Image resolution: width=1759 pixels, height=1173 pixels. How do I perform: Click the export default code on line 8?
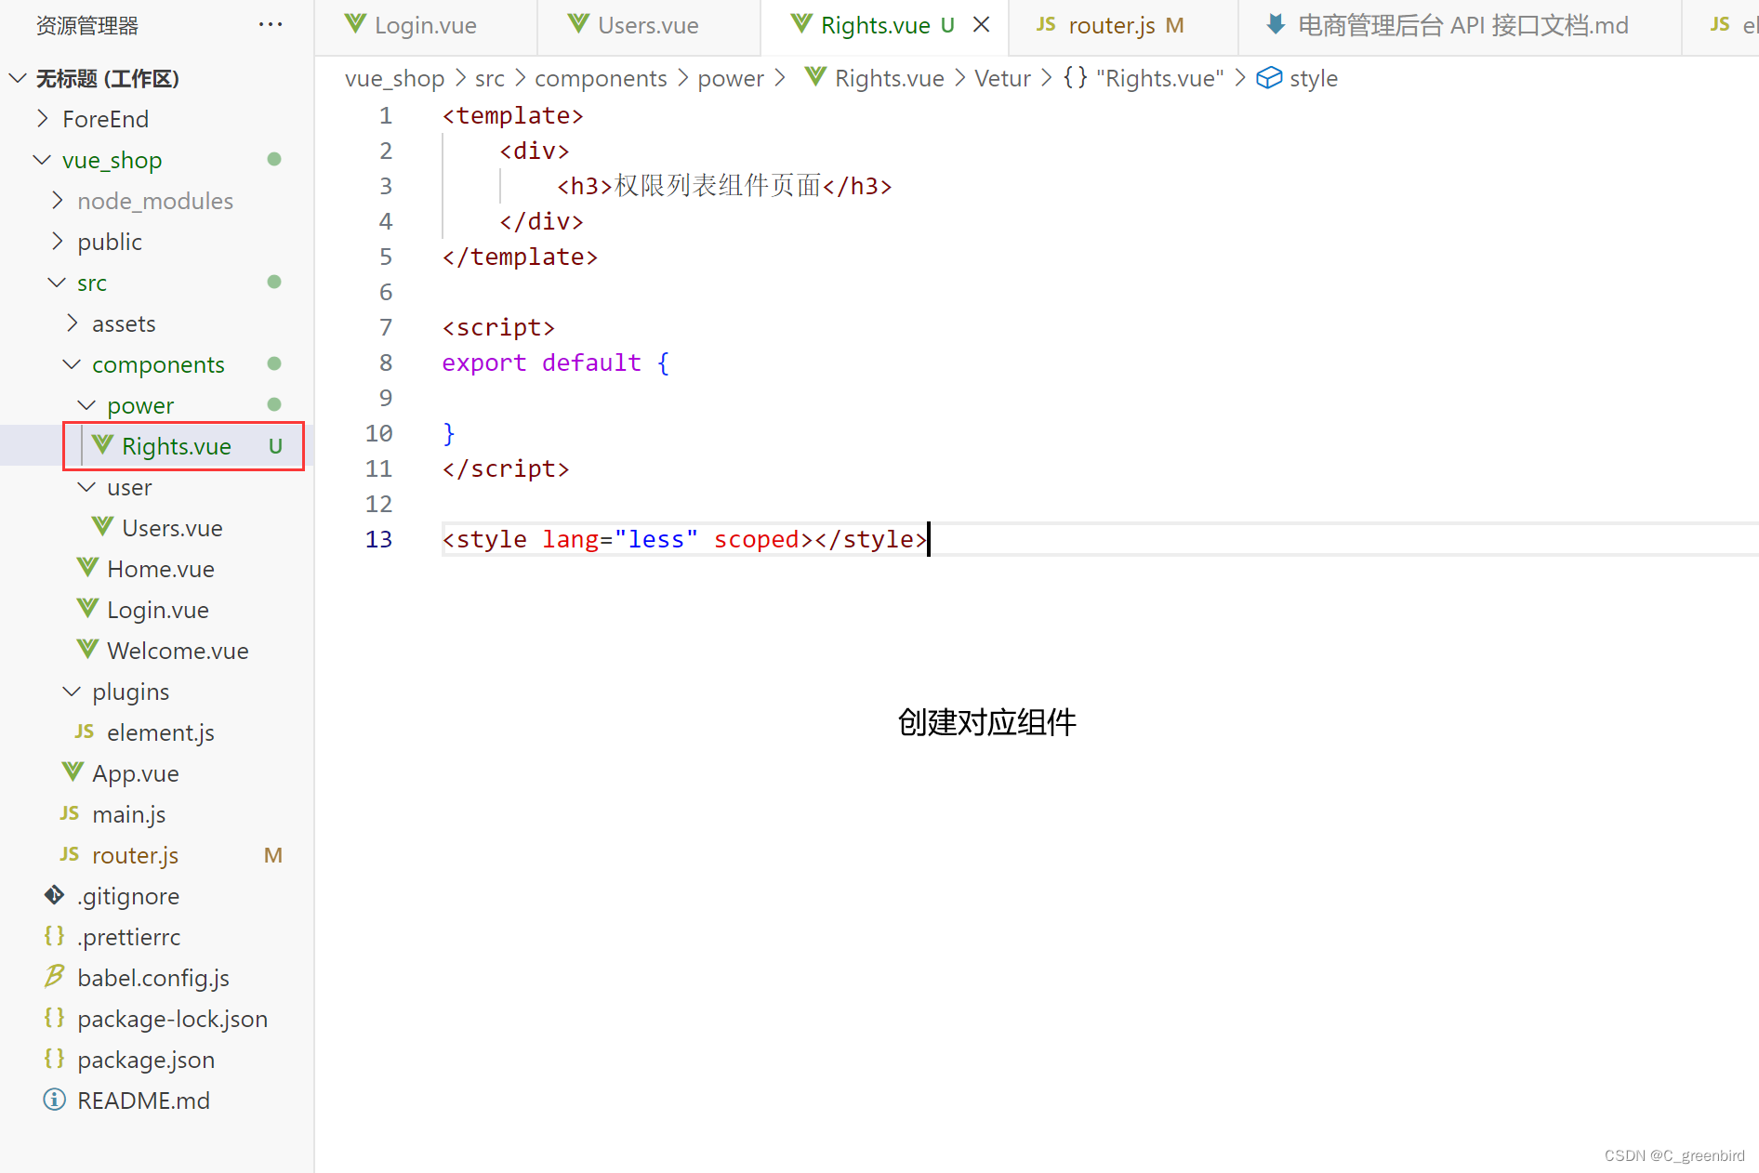[555, 362]
